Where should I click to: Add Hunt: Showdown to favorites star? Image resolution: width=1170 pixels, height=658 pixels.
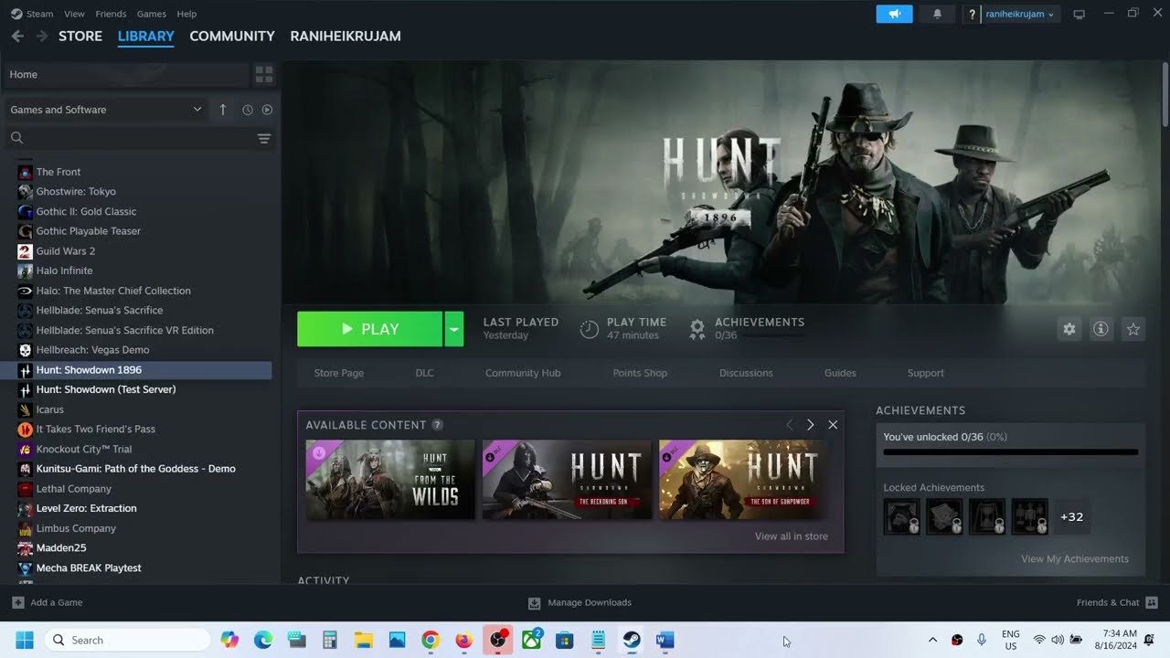[x=1133, y=329]
